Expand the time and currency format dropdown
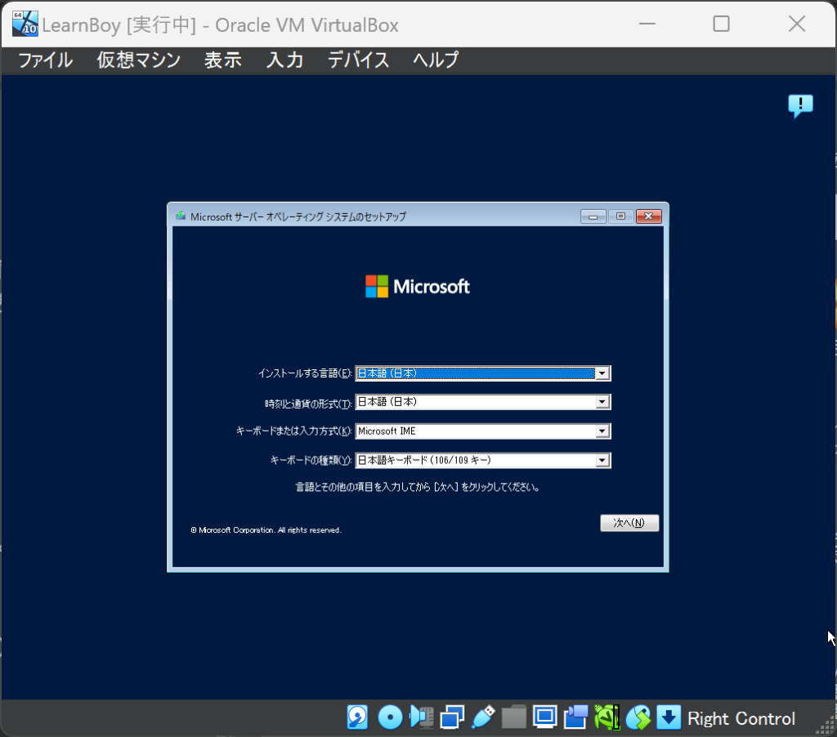Viewport: 837px width, 737px height. pyautogui.click(x=602, y=402)
